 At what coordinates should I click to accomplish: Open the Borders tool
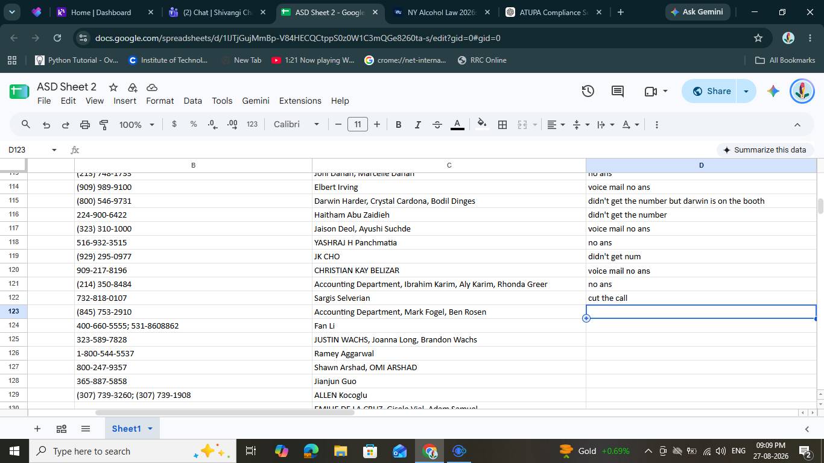click(502, 125)
